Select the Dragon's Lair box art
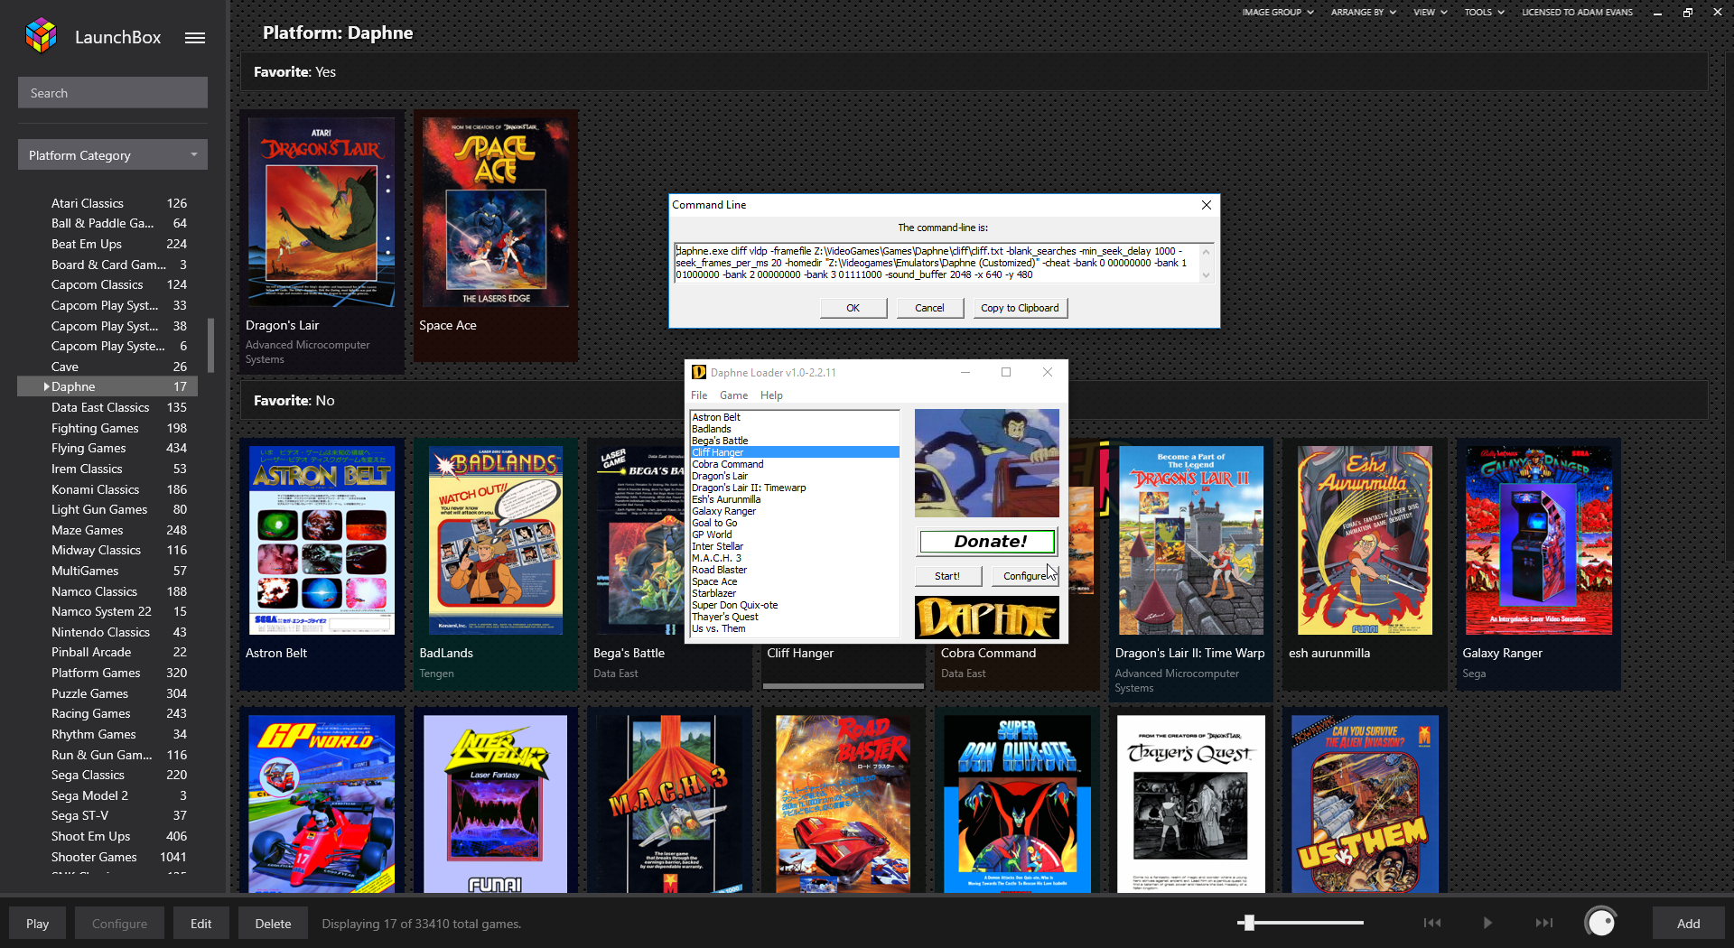The height and width of the screenshot is (948, 1734). pyautogui.click(x=322, y=211)
